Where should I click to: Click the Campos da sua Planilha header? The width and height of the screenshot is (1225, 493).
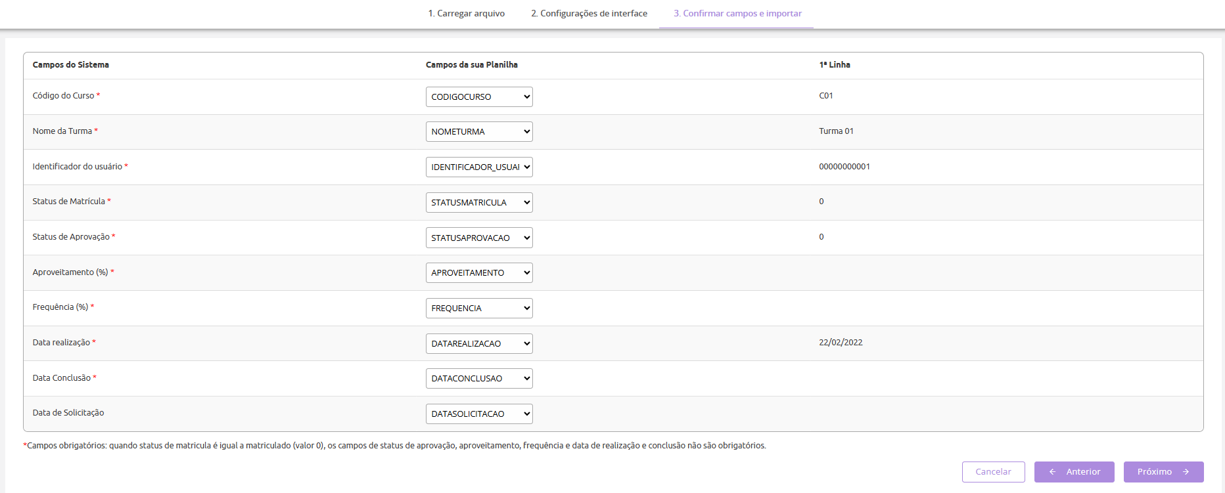point(471,65)
